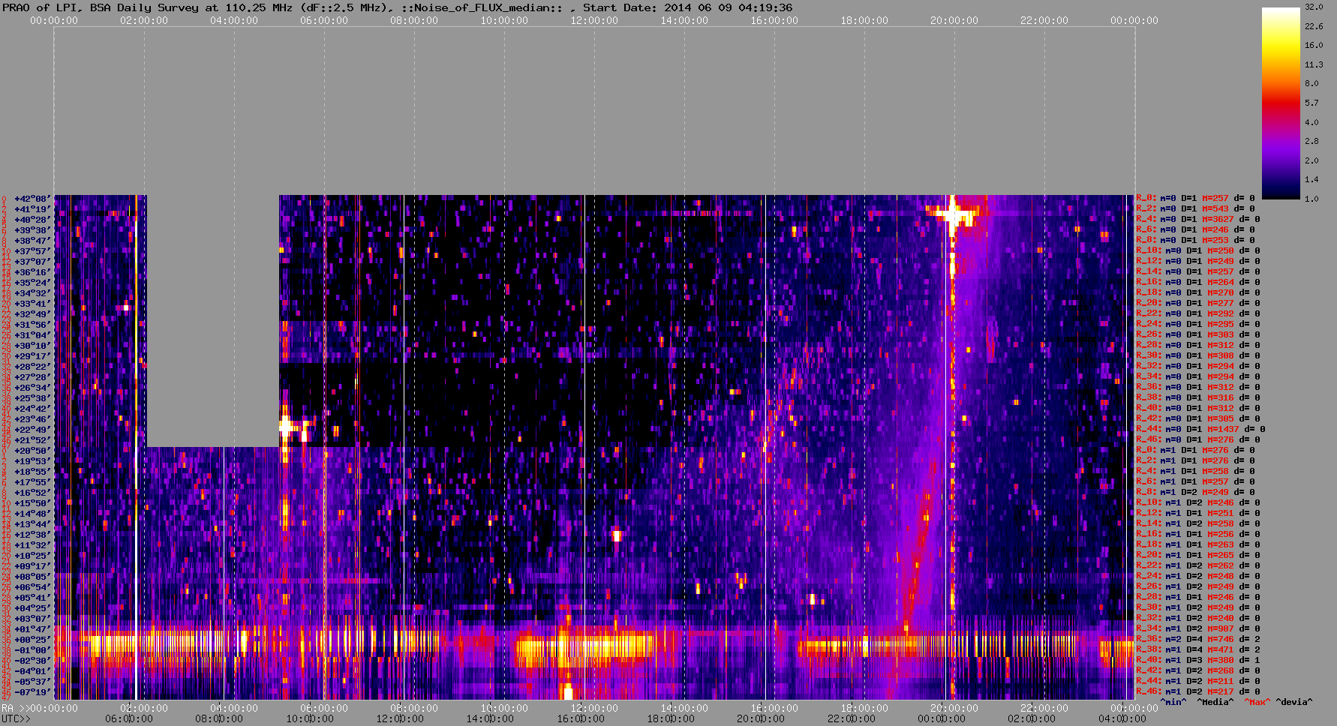Click the '^min^' legend label
Viewport: 1337px width, 726px height.
[1173, 703]
